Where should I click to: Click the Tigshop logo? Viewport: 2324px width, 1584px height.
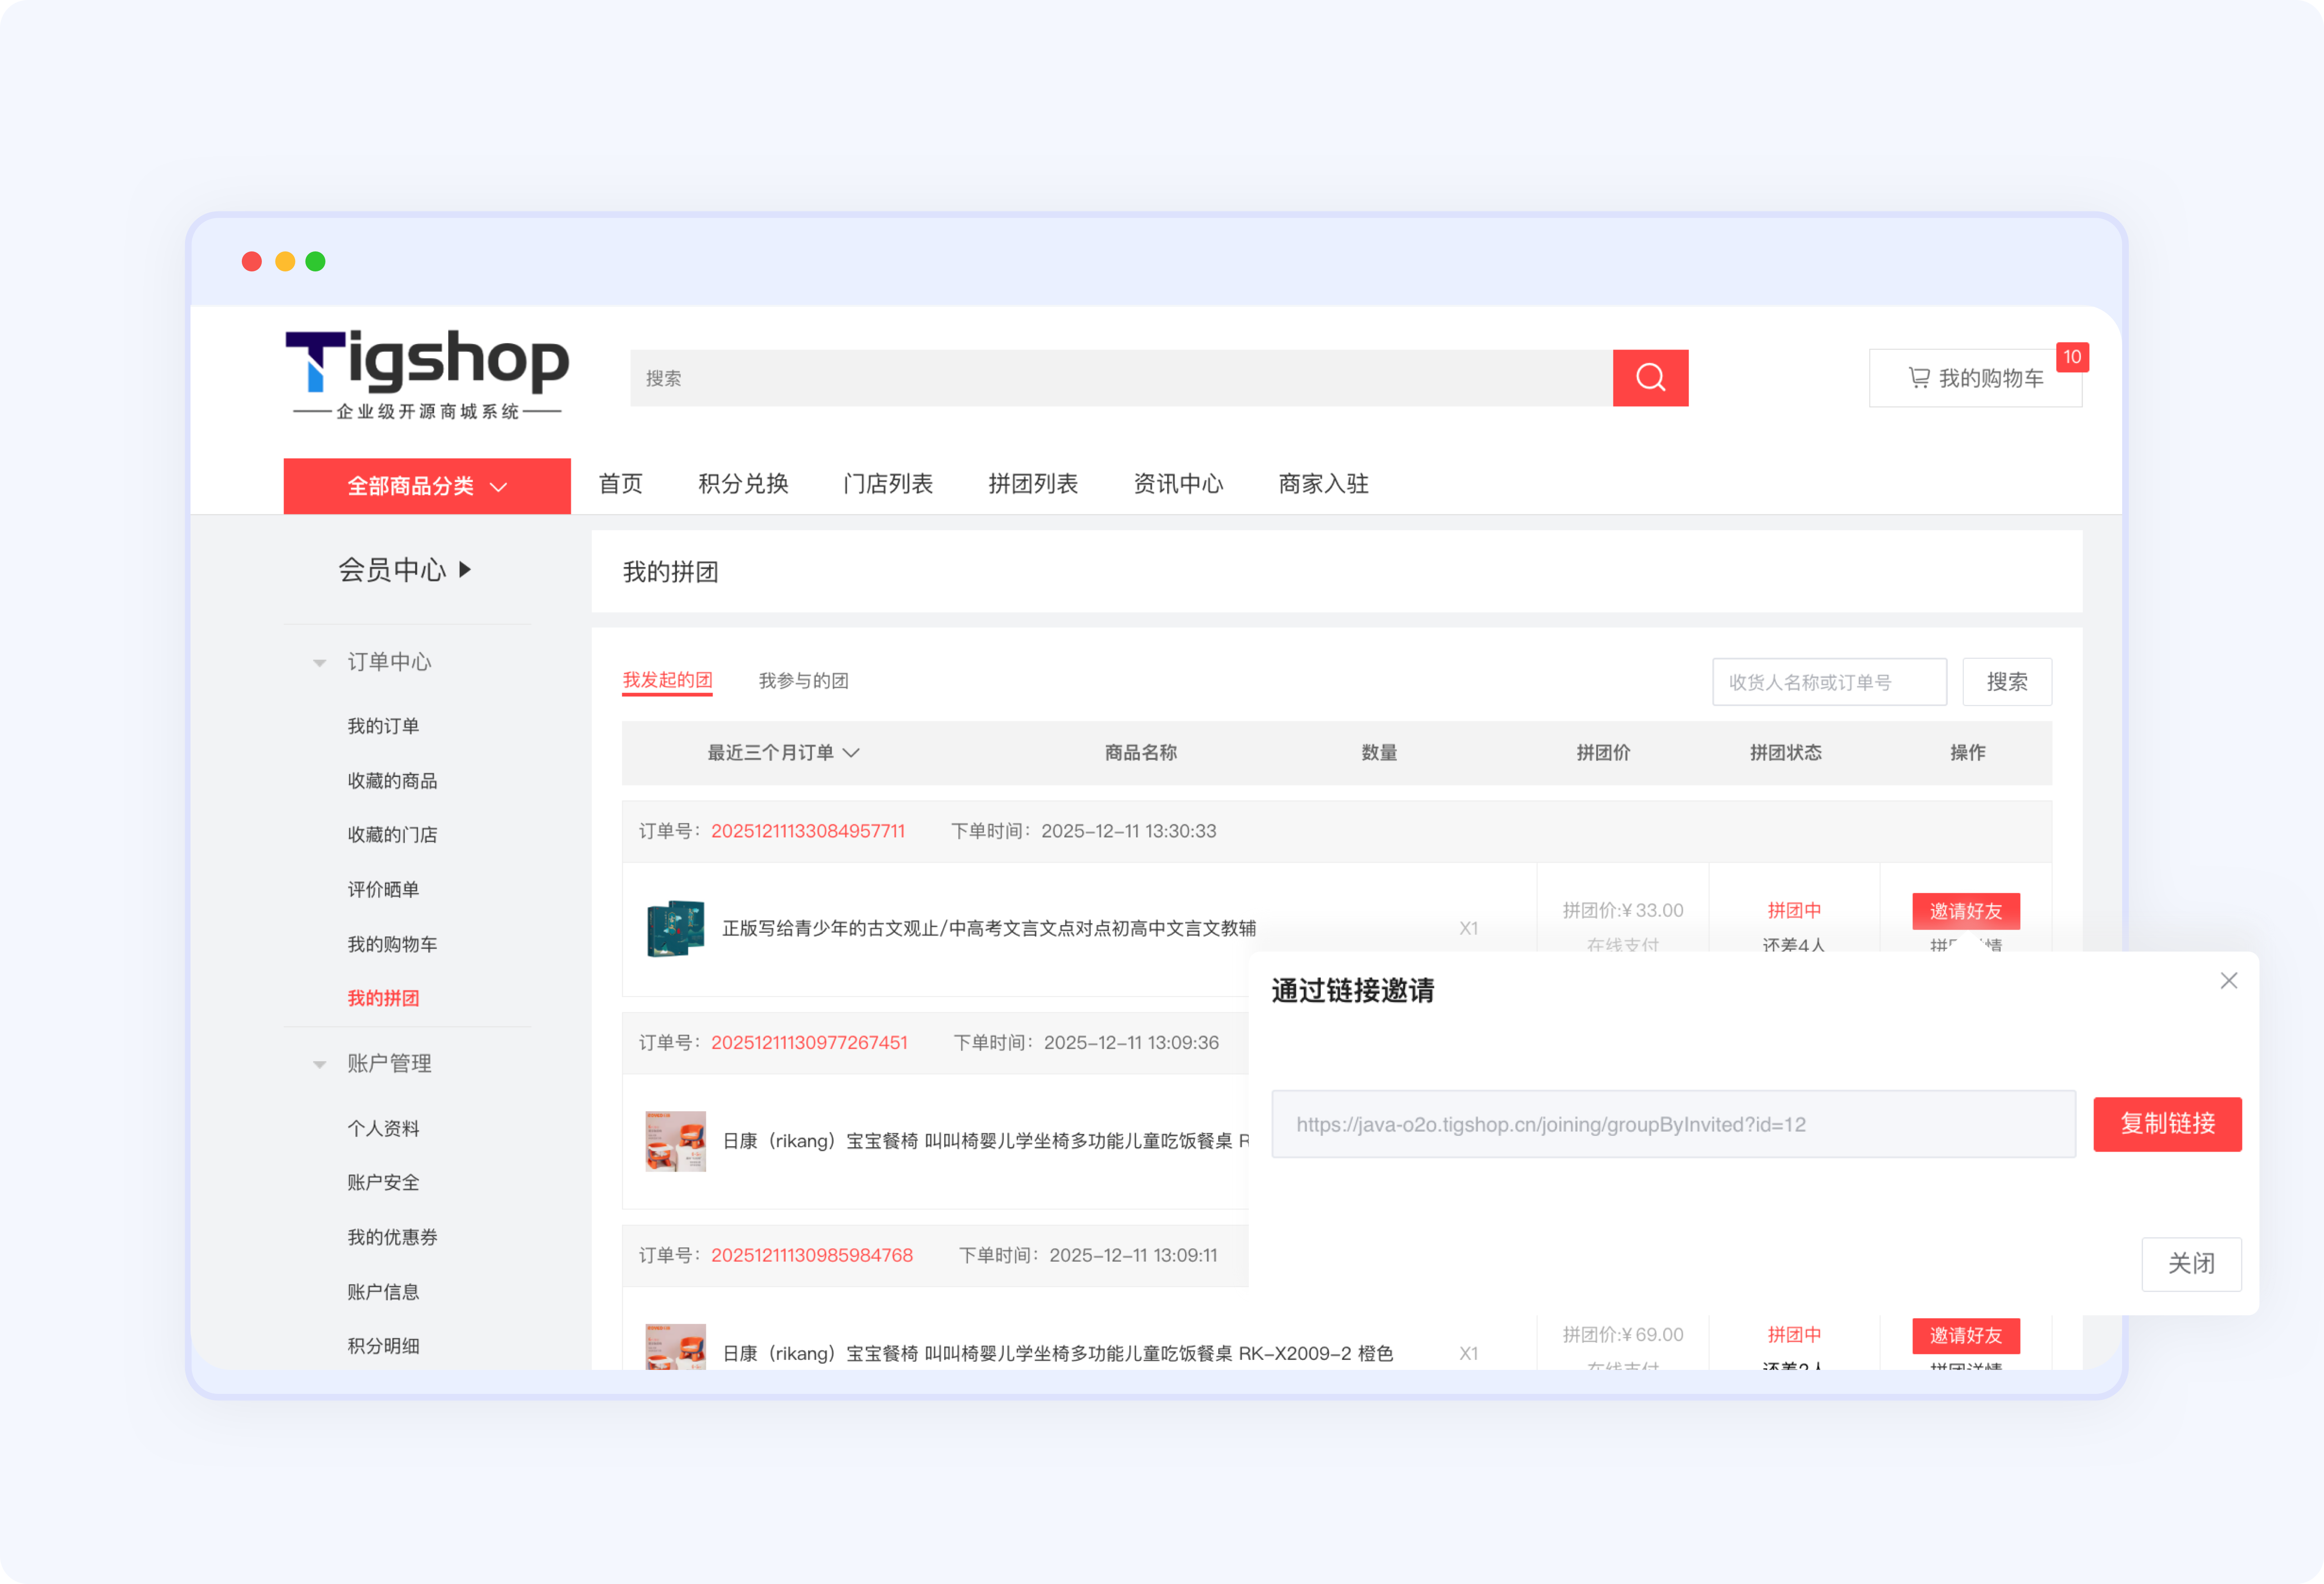click(427, 375)
